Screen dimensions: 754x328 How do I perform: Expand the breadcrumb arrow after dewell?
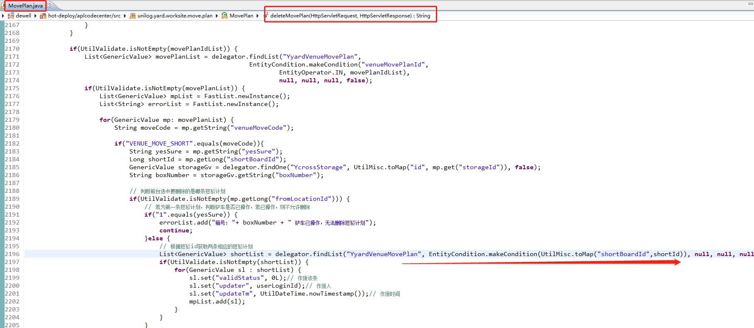tap(35, 16)
